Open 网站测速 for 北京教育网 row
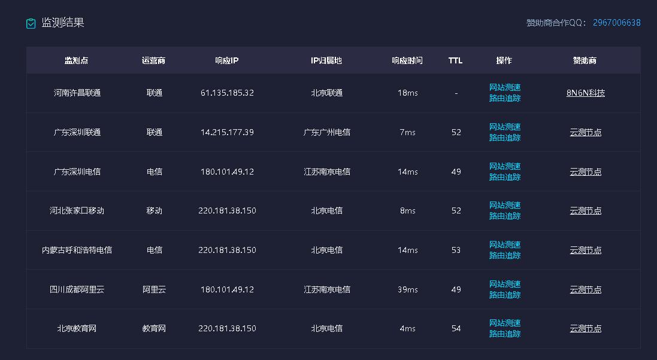This screenshot has width=657, height=360. click(505, 323)
